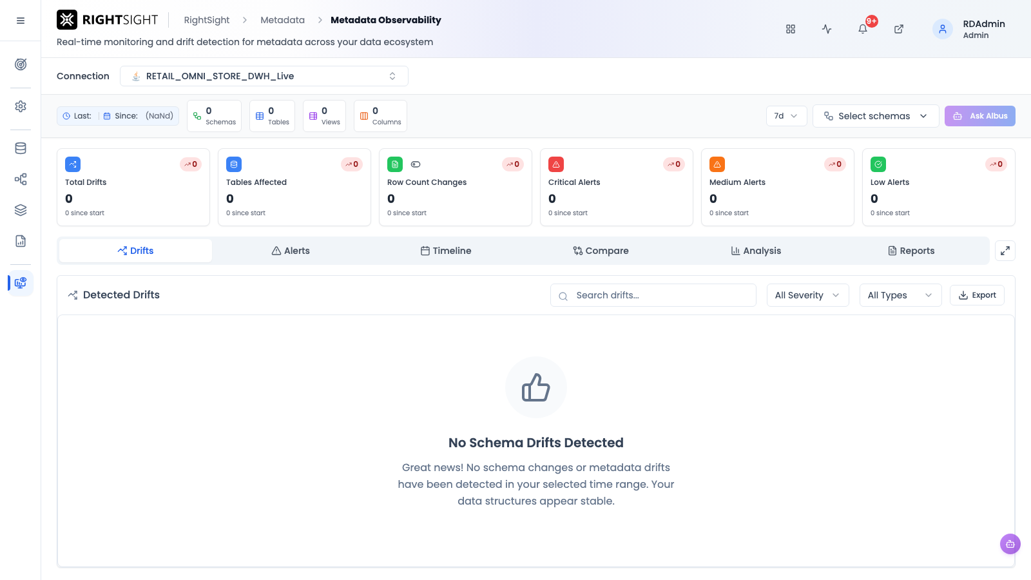Click the Total Drifts trend badge
The image size is (1031, 580).
[x=191, y=164]
